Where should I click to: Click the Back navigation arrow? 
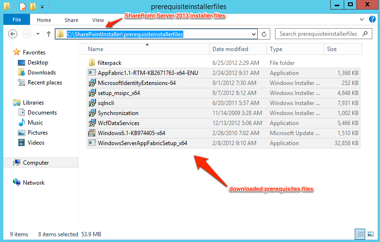pos(12,34)
